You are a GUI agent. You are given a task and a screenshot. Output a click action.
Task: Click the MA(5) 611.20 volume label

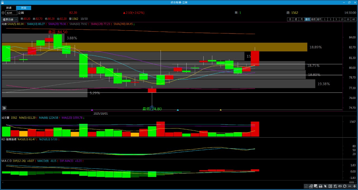point(27,118)
